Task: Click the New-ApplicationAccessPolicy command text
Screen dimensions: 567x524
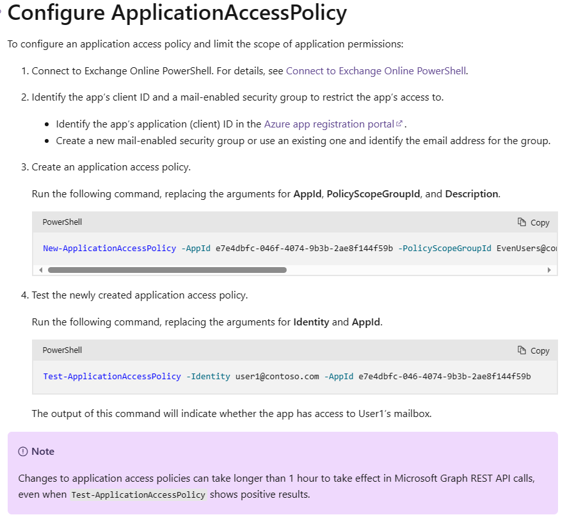Action: click(109, 249)
